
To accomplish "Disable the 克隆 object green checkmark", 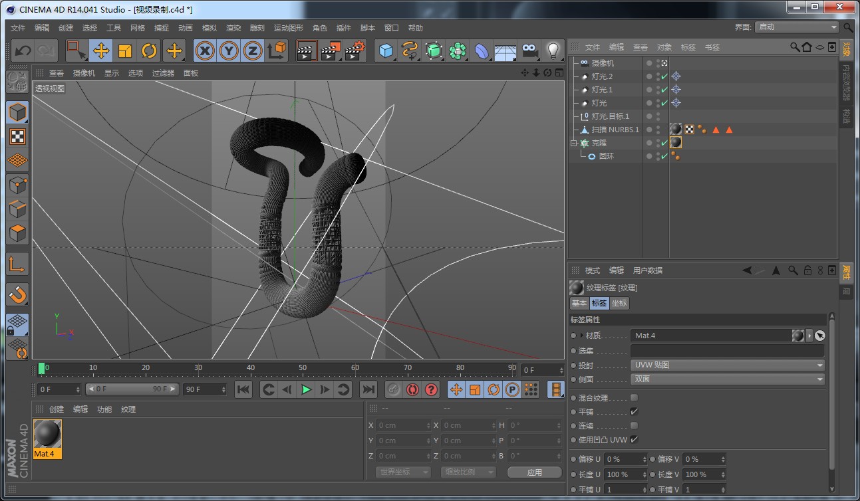I will click(664, 143).
